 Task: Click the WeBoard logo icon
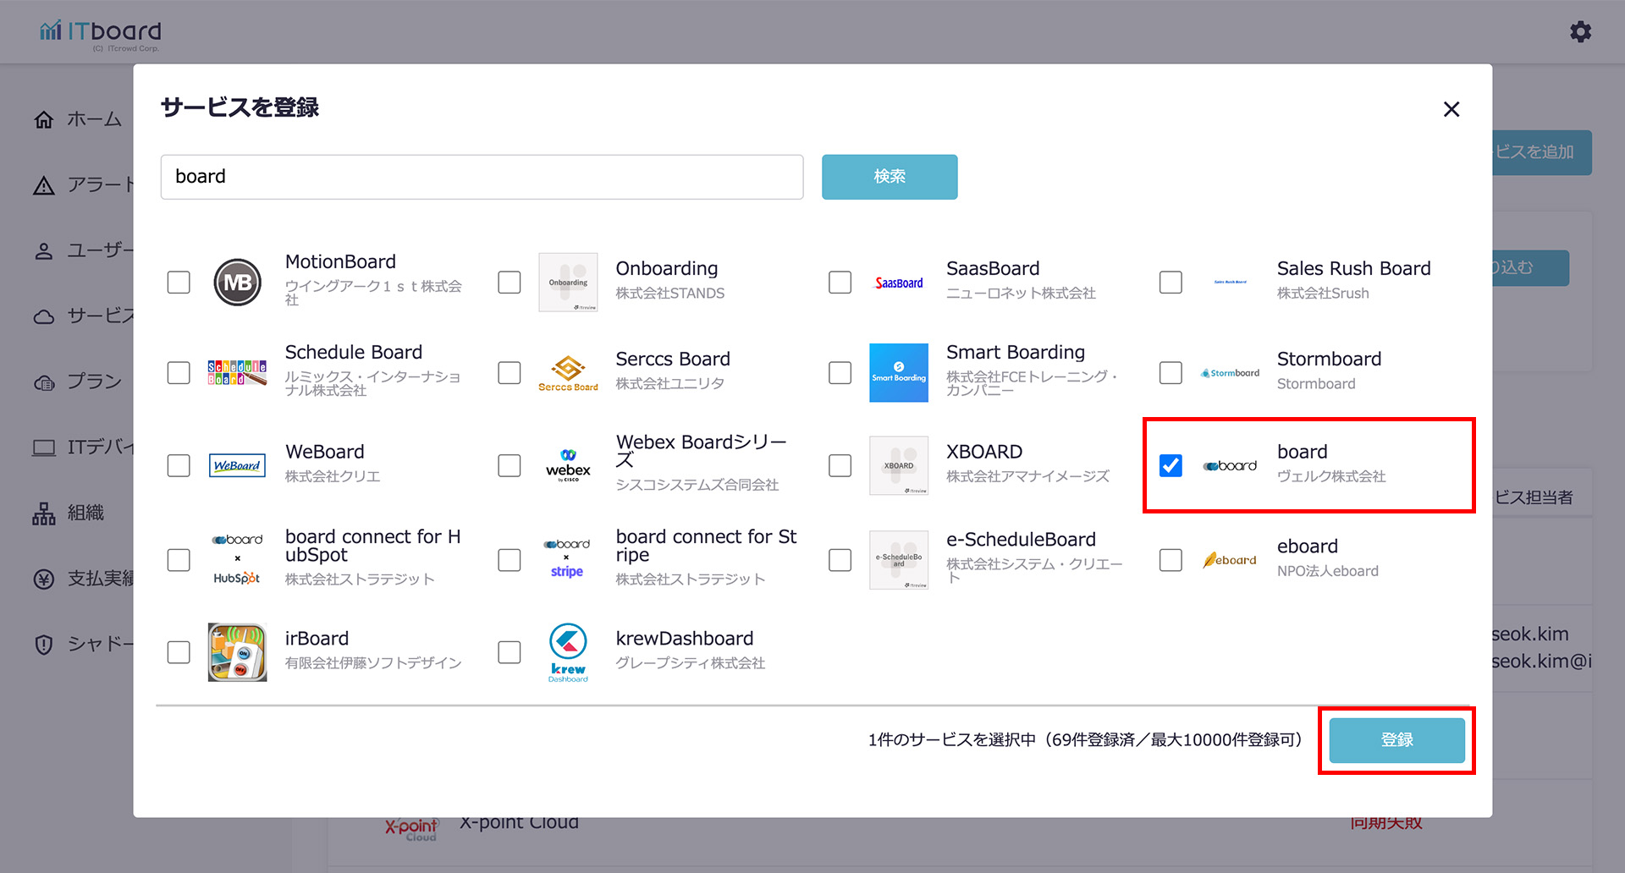coord(237,466)
